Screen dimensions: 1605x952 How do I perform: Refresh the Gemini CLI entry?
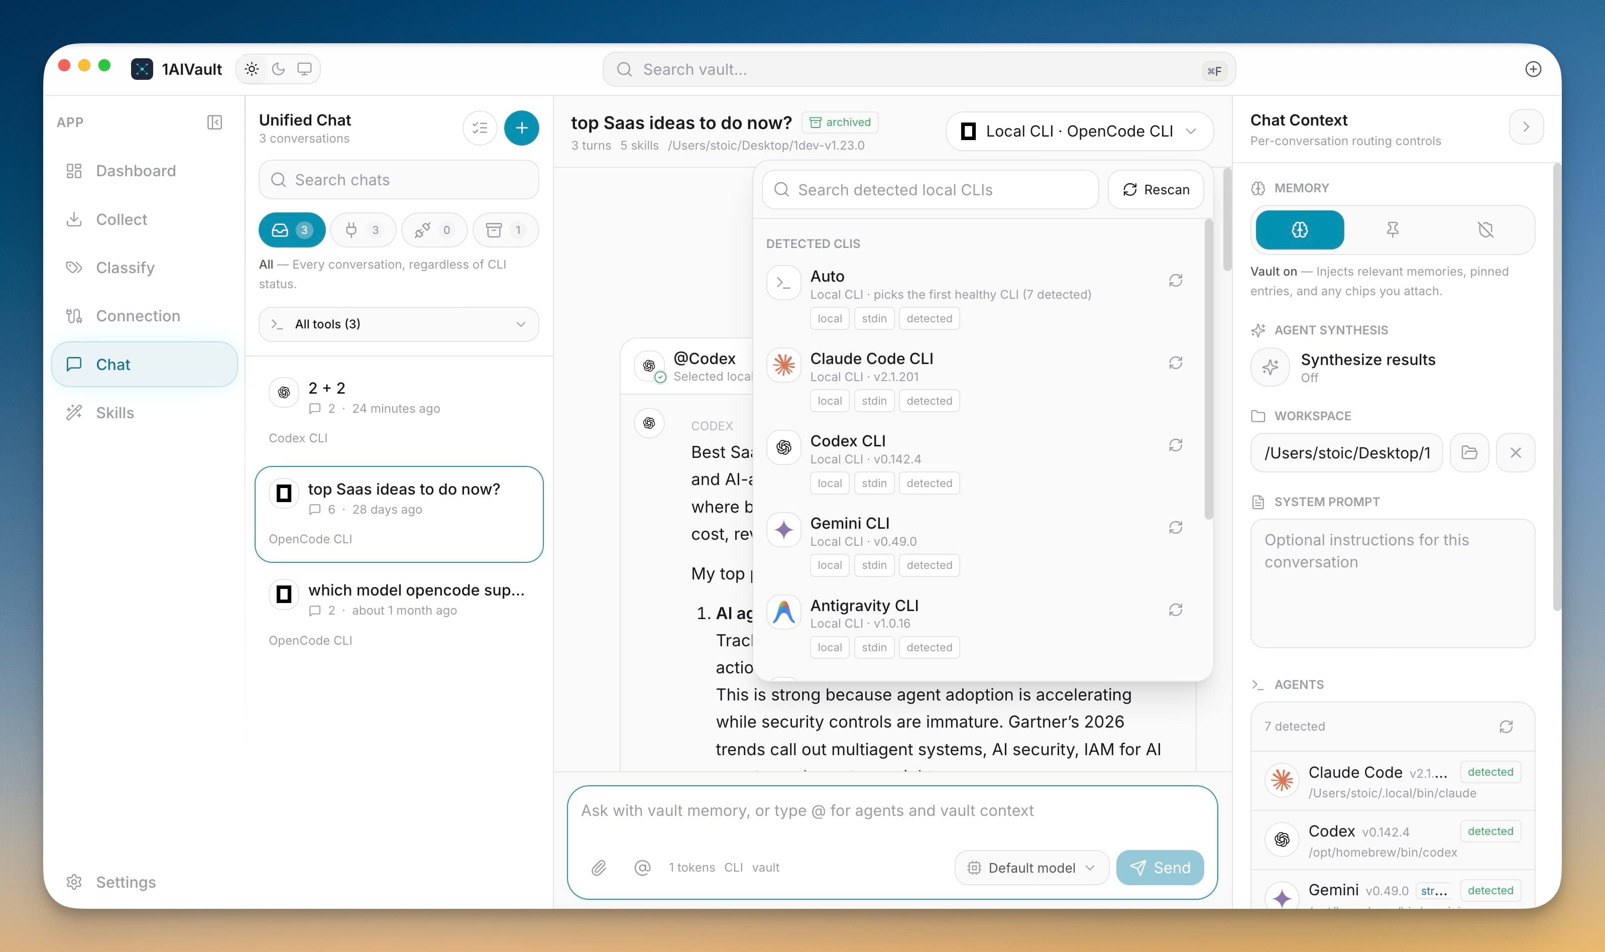pyautogui.click(x=1175, y=527)
